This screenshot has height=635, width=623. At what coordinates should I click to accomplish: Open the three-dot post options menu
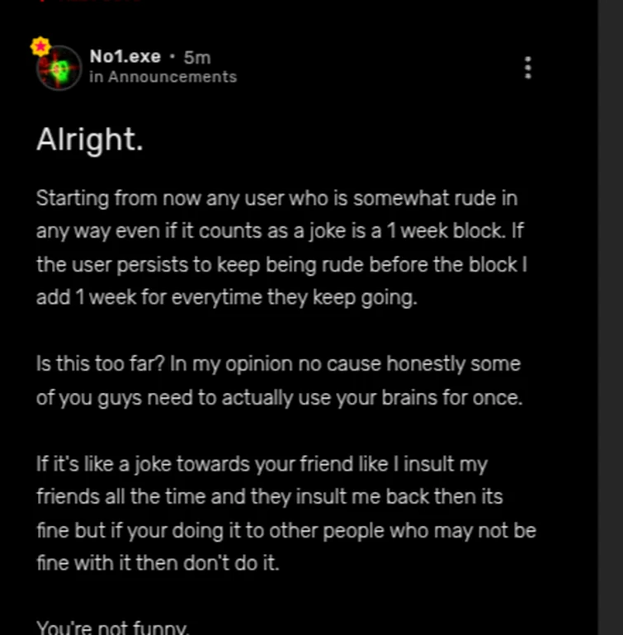[528, 68]
